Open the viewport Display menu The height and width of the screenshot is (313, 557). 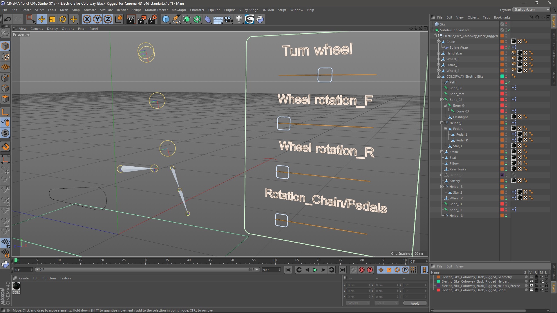tap(52, 29)
